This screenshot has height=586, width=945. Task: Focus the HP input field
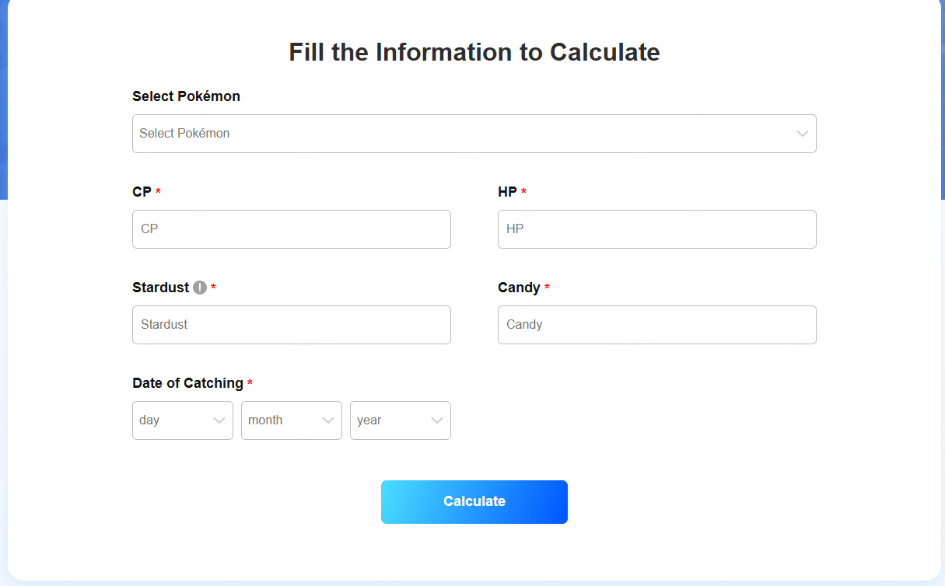[x=657, y=229]
